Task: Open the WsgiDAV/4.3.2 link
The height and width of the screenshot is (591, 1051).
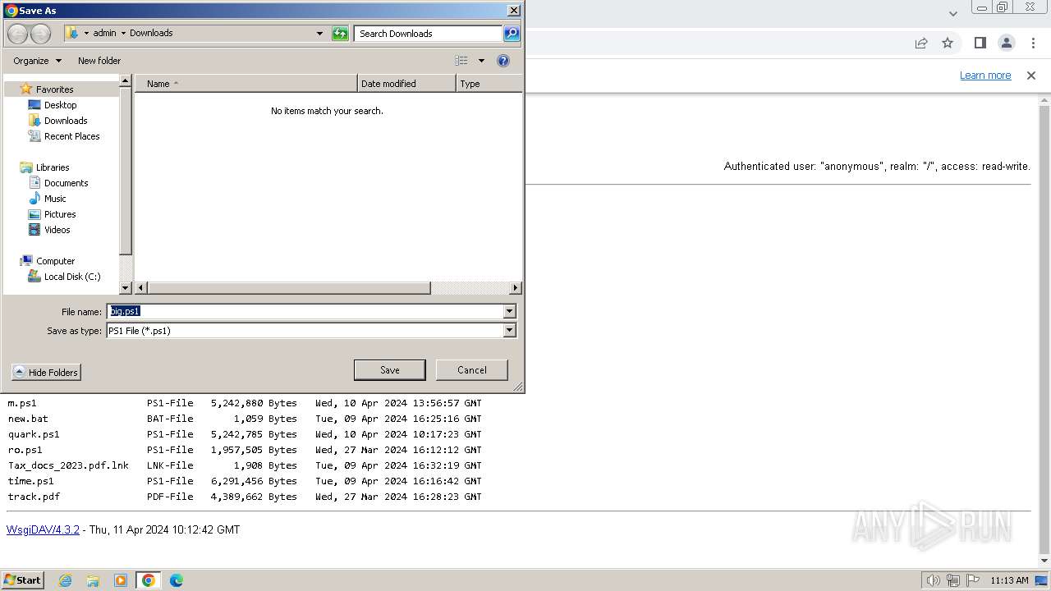Action: [43, 530]
